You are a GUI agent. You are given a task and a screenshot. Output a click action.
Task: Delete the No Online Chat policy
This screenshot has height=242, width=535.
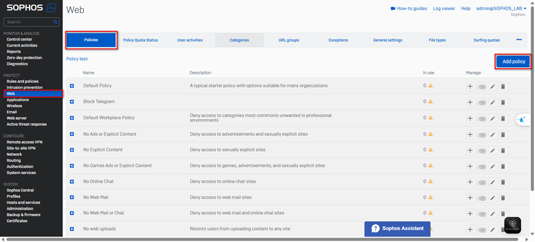pos(504,182)
